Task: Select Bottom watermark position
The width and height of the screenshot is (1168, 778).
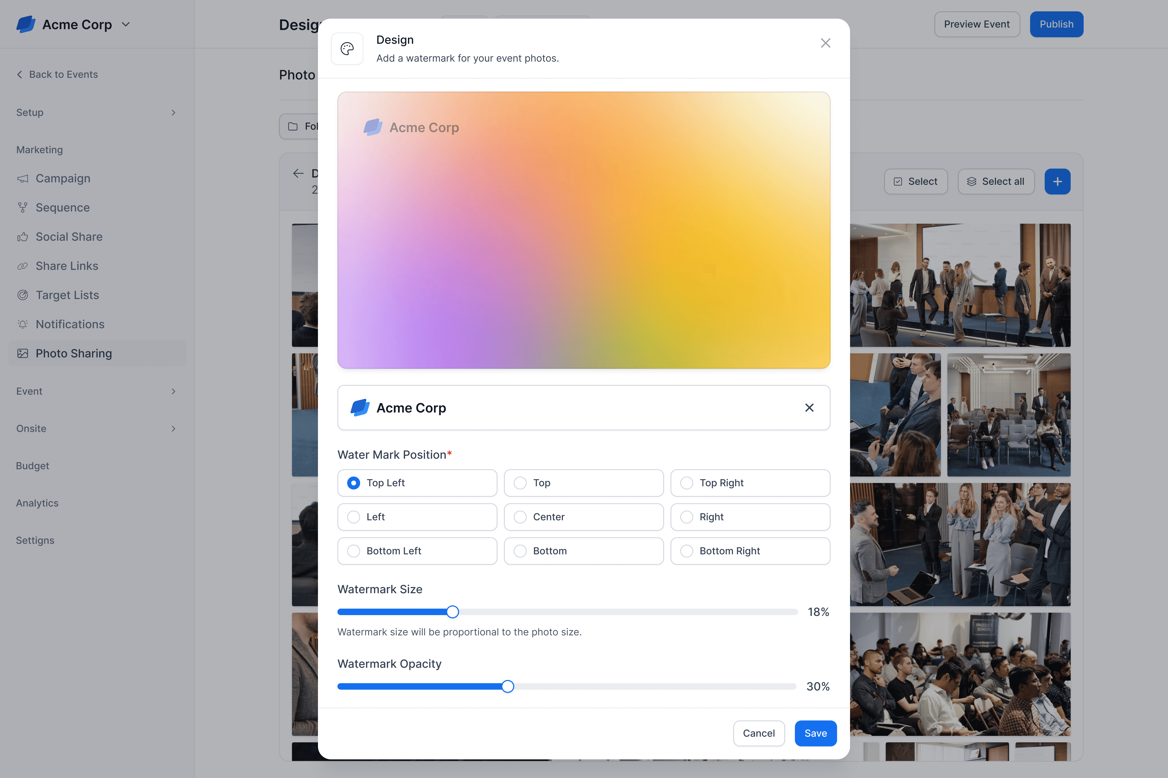Action: 583,551
